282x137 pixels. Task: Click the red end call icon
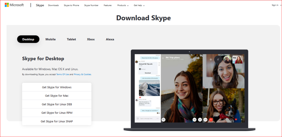coord(211,119)
